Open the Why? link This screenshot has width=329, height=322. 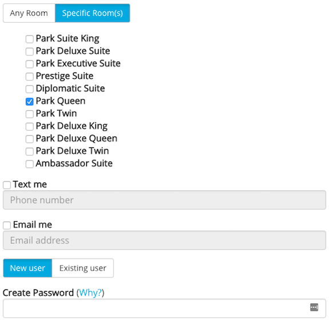[90, 293]
